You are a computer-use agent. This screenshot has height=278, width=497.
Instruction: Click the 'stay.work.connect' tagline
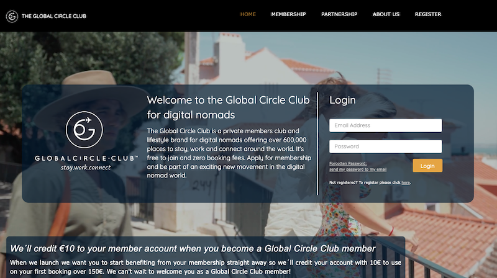click(86, 168)
